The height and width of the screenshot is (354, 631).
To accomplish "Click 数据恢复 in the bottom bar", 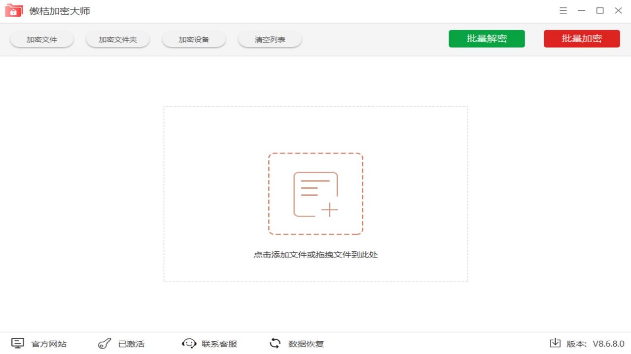I will (306, 344).
